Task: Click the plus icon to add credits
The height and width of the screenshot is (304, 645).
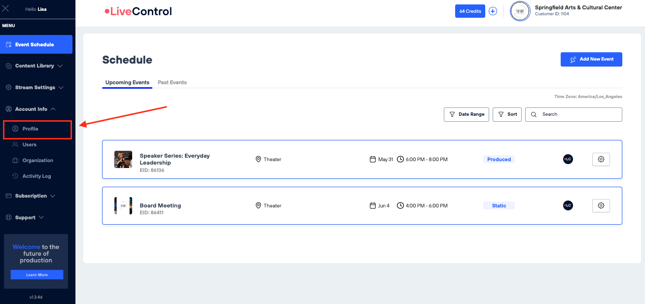Action: (493, 11)
